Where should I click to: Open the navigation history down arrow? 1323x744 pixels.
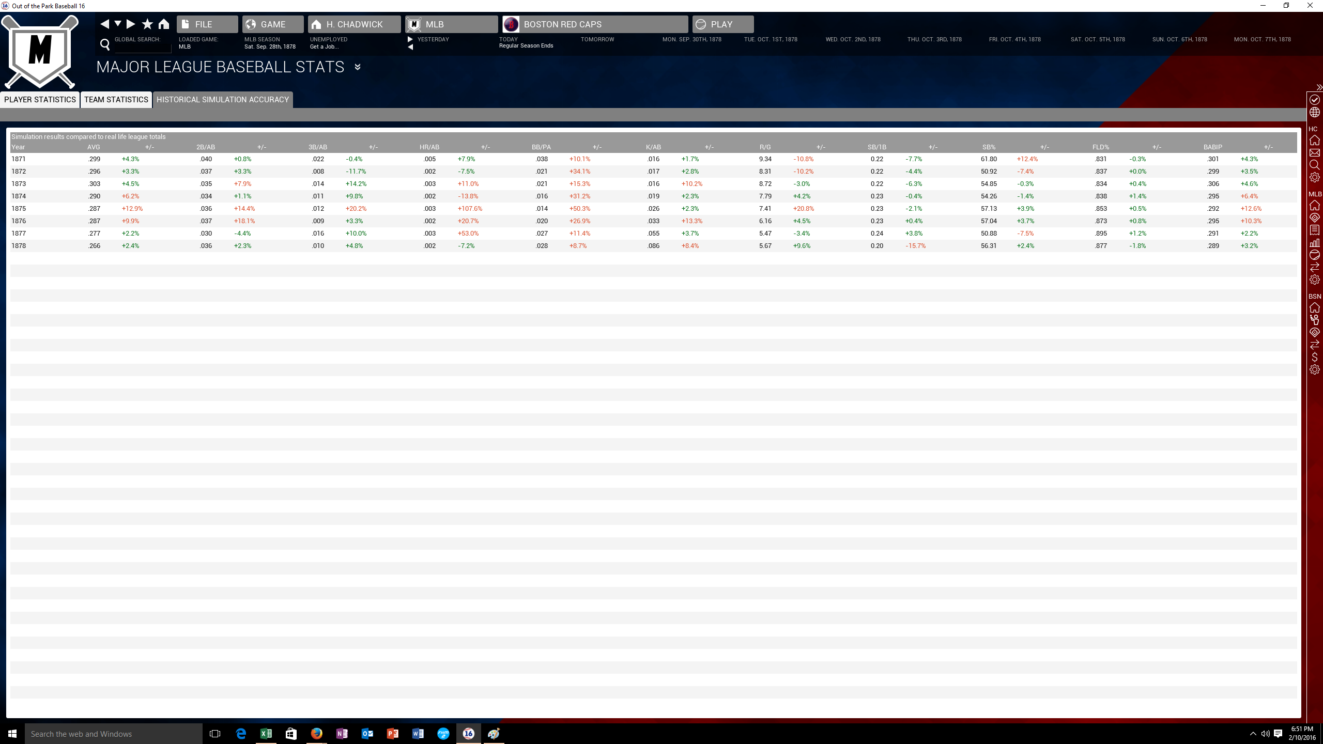tap(118, 24)
